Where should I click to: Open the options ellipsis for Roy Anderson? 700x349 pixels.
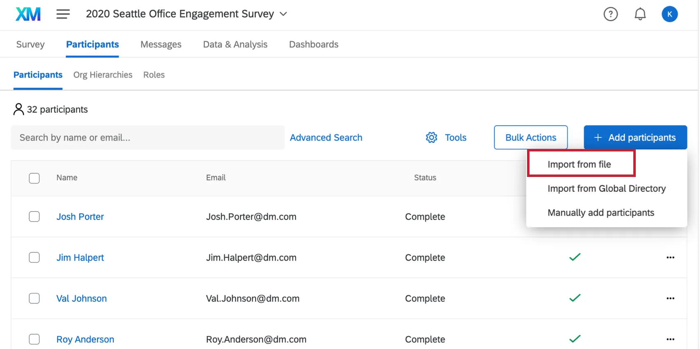point(670,340)
